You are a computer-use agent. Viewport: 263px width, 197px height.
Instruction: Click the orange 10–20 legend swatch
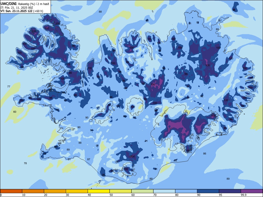point(33,191)
